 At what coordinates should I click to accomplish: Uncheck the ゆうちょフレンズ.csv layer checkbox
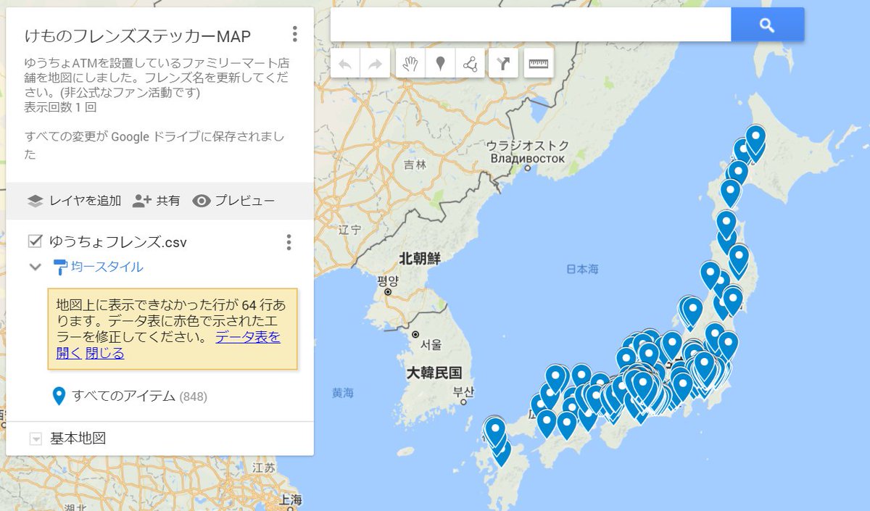coord(35,241)
